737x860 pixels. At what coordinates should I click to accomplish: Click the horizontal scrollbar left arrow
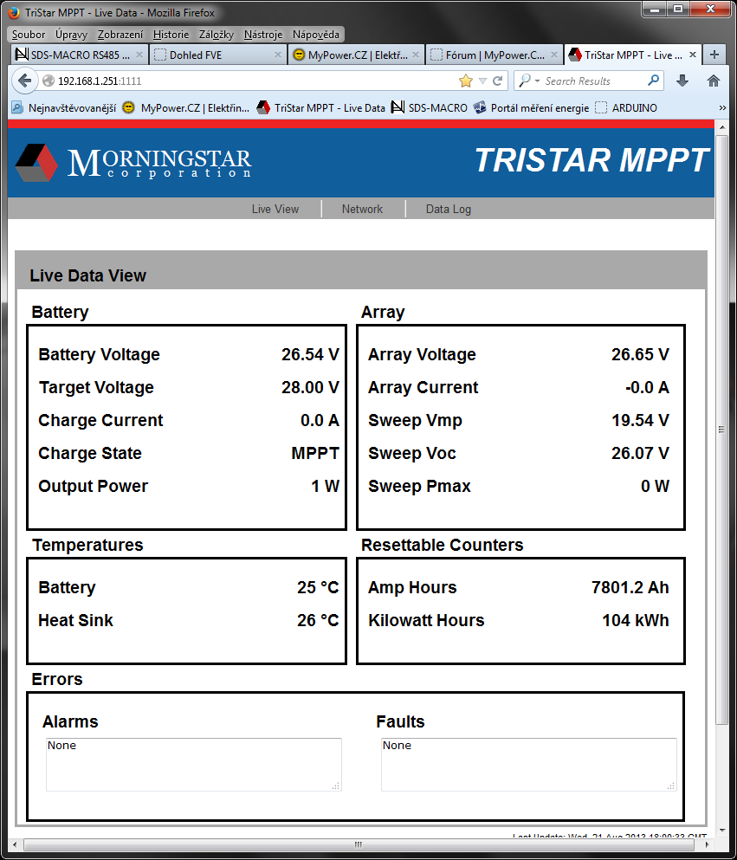[x=15, y=844]
